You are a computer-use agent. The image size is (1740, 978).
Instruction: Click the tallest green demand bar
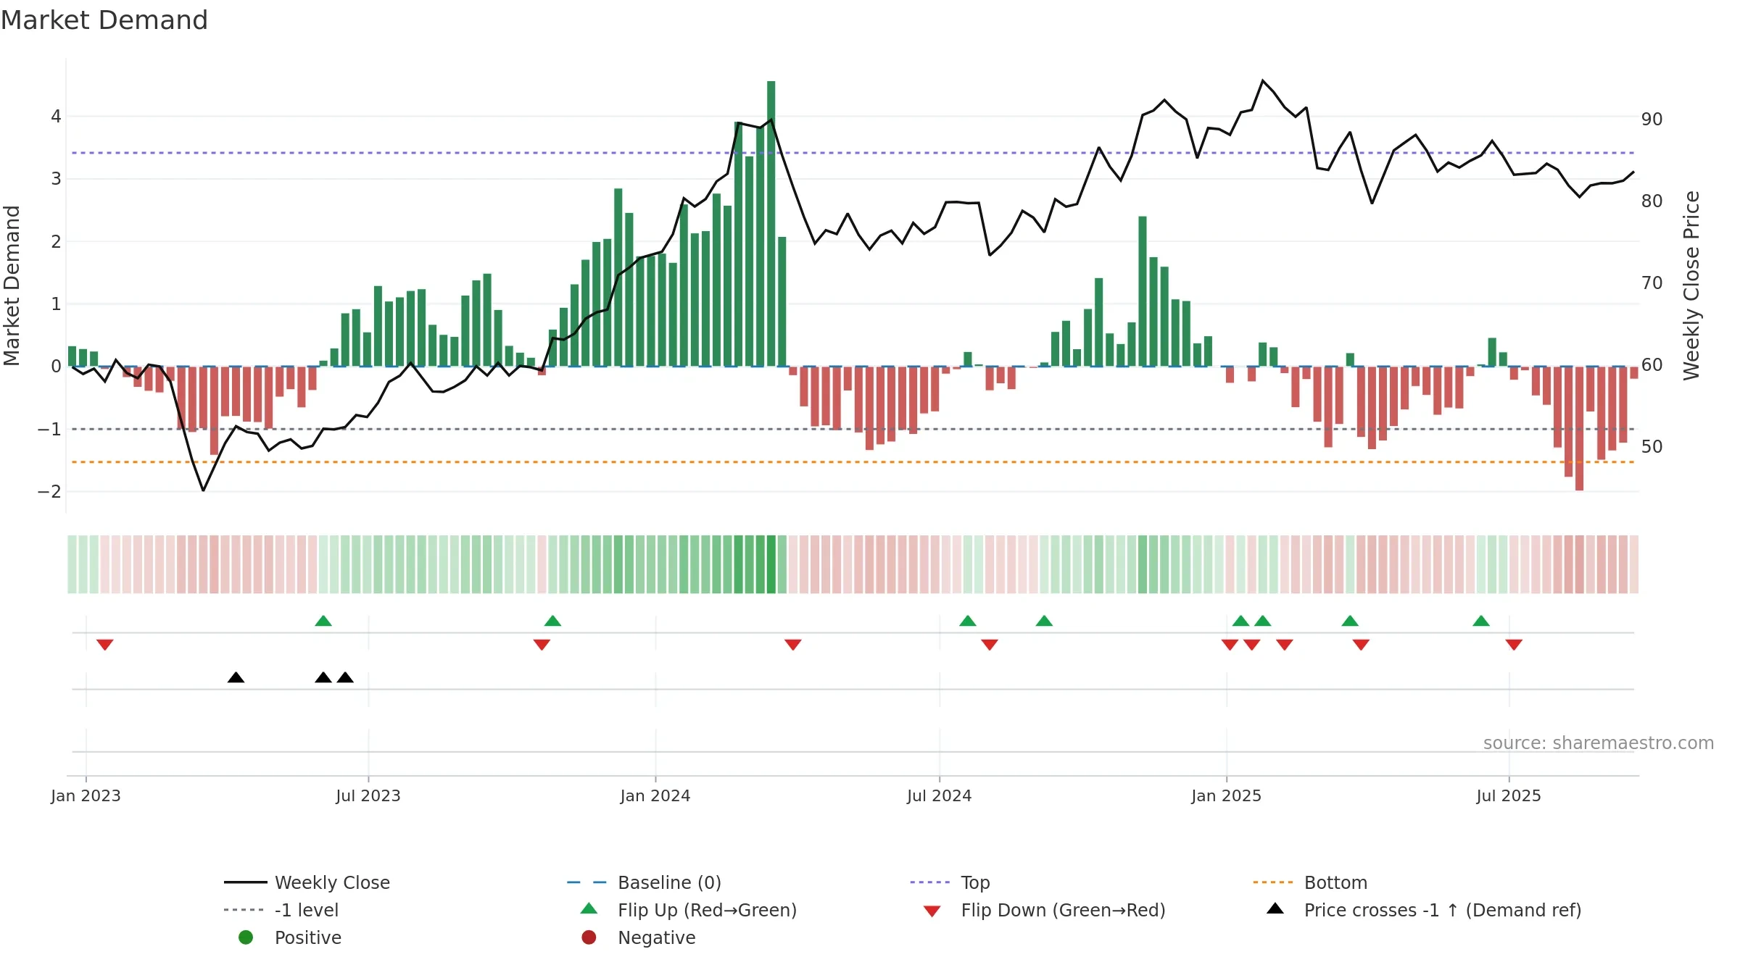point(771,223)
